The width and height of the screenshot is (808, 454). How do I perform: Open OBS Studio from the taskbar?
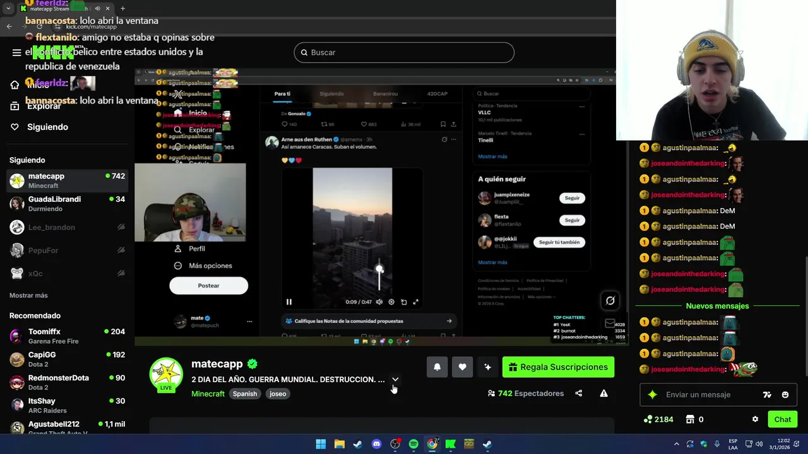tap(395, 444)
